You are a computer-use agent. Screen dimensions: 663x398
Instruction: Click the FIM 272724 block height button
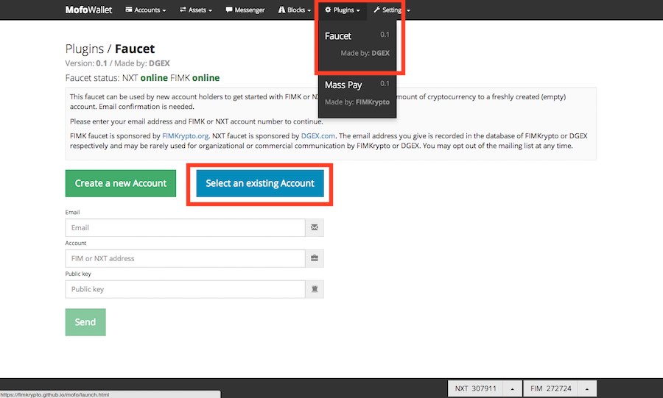pos(550,388)
